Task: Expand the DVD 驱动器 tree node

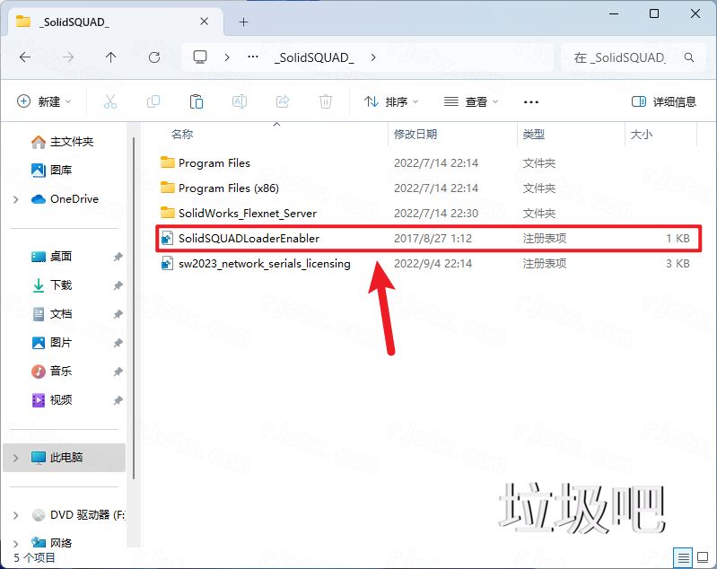Action: tap(16, 515)
